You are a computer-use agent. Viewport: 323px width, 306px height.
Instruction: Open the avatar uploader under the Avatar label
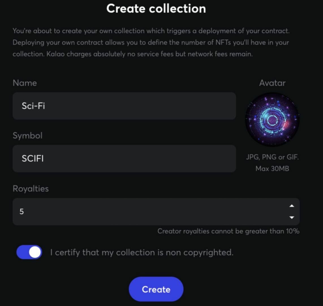coord(272,120)
